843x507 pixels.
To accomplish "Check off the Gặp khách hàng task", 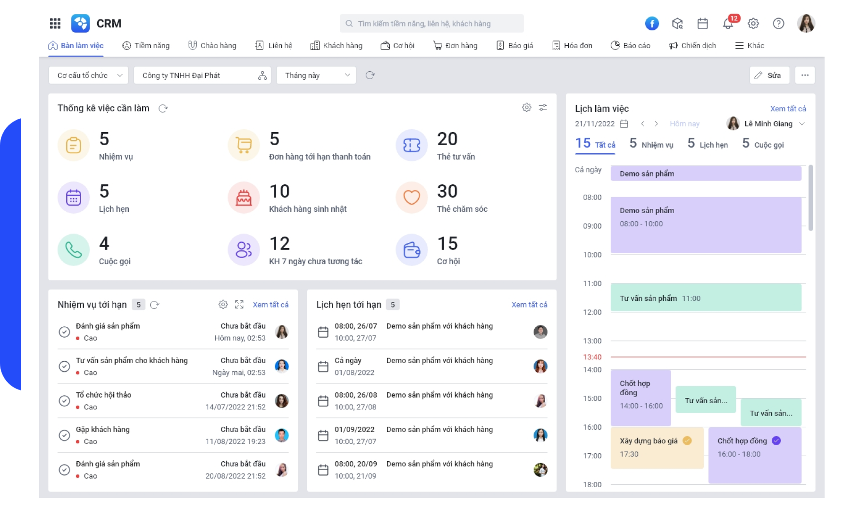I will coord(64,435).
